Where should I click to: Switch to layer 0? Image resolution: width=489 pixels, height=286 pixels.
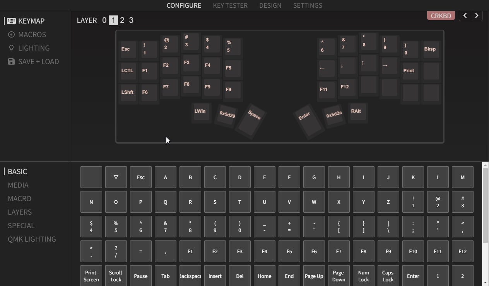pos(104,20)
